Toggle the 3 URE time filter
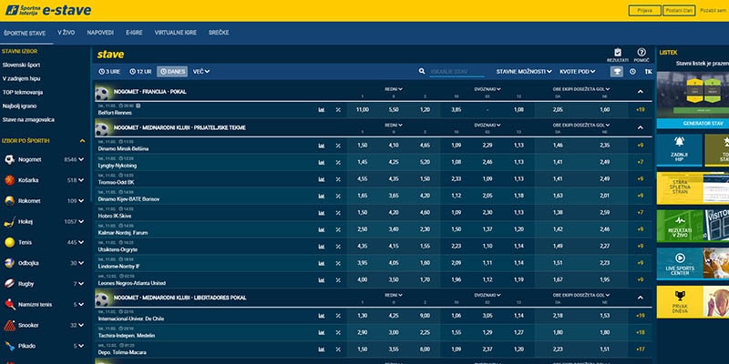Screen dimensions: 729x364 coord(110,71)
